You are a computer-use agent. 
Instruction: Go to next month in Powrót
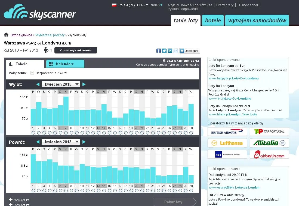tap(84, 142)
